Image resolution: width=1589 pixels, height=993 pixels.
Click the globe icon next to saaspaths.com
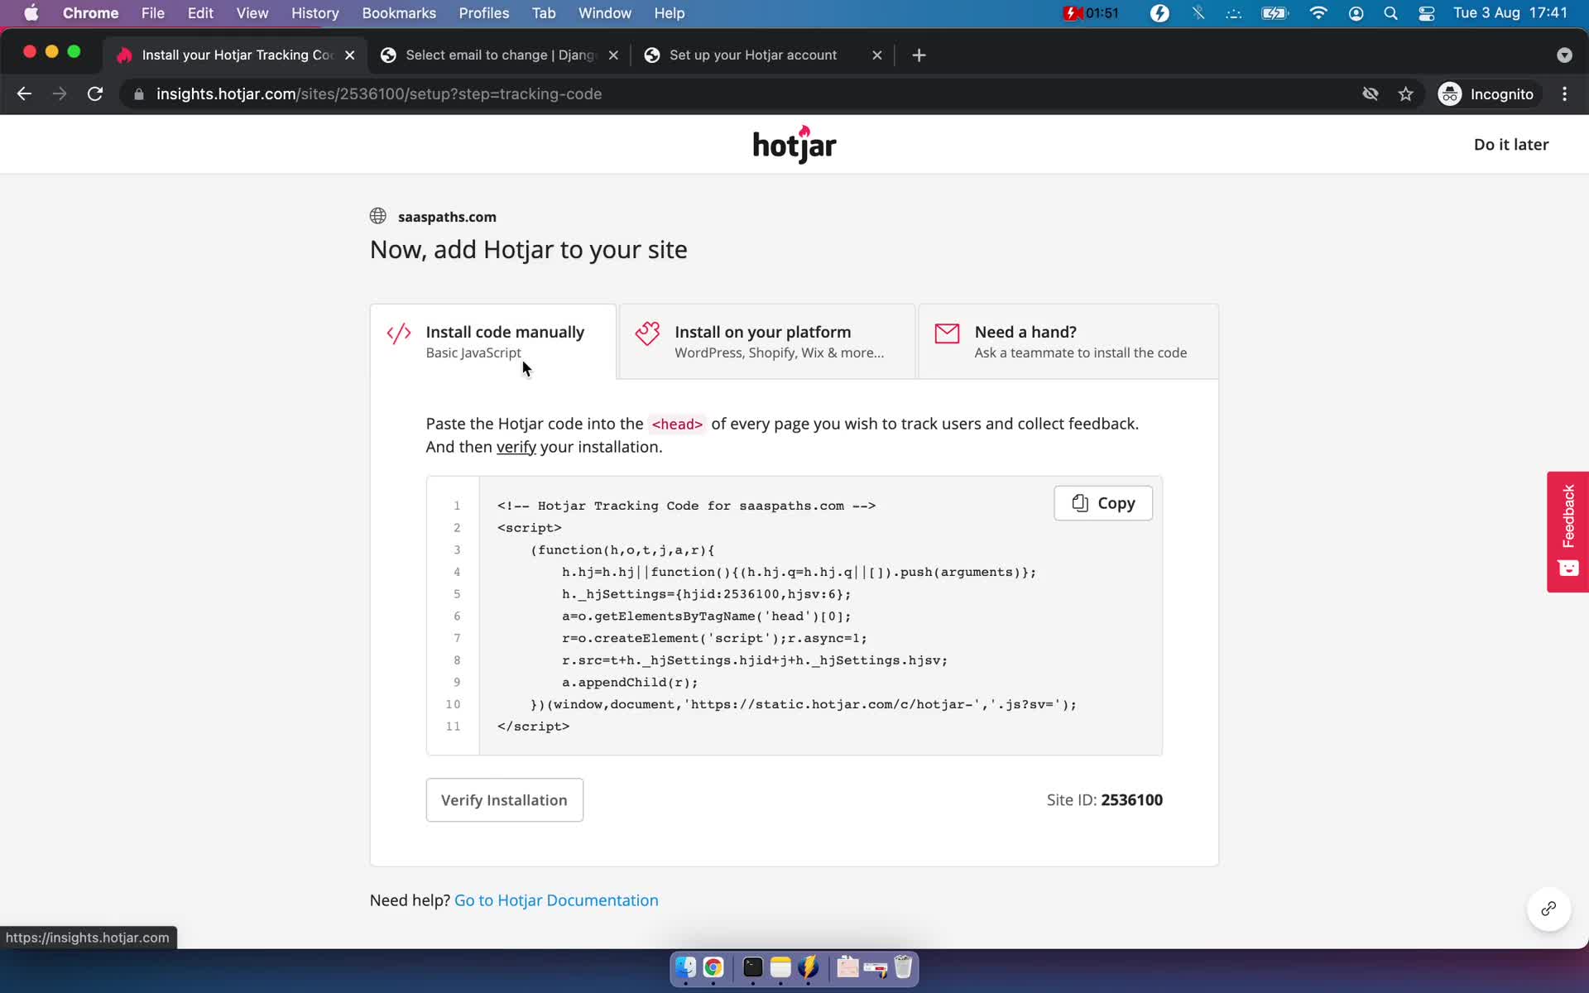click(x=379, y=216)
